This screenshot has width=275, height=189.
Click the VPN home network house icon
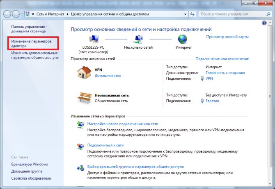click(x=84, y=72)
